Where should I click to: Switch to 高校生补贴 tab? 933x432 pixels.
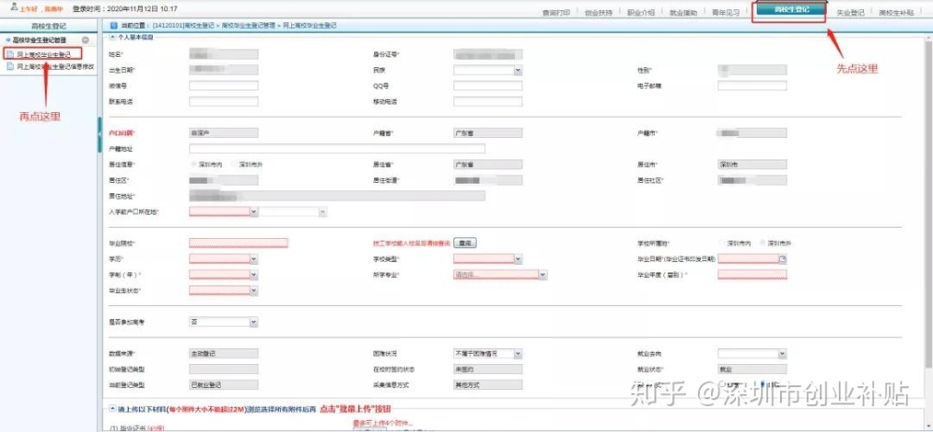(x=896, y=12)
